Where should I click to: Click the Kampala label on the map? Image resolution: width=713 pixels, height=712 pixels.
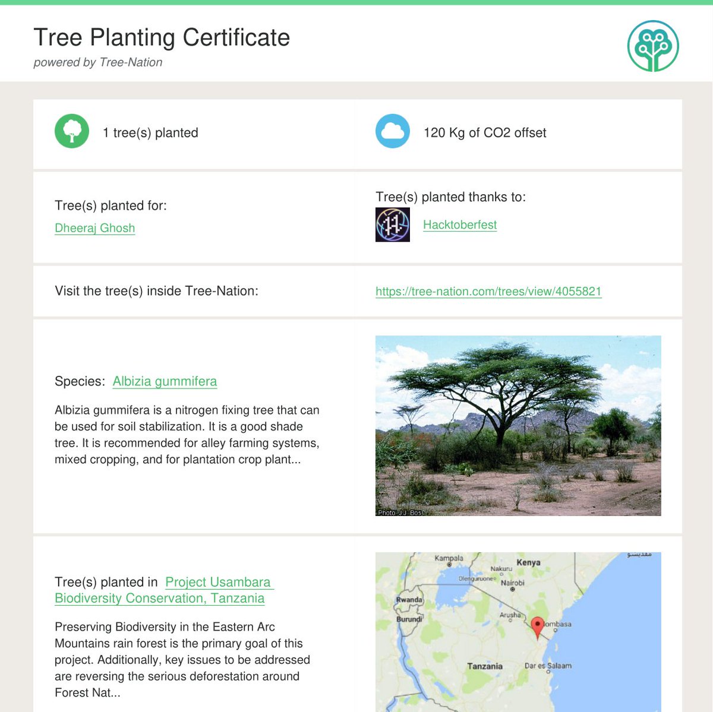coord(449,558)
